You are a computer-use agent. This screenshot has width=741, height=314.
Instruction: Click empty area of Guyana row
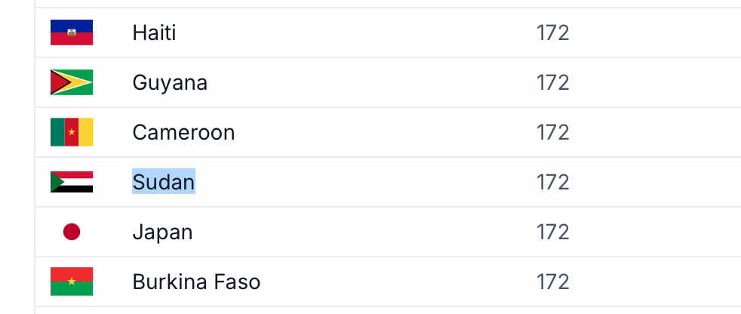pyautogui.click(x=368, y=83)
